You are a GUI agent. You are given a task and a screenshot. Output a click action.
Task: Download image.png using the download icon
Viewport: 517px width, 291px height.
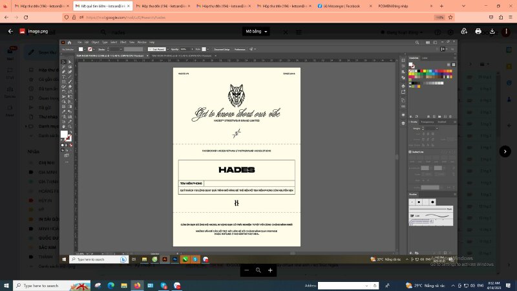pos(492,31)
